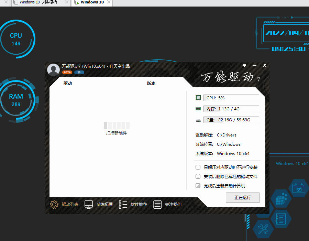Screen dimensions: 309x241
Task: Click the CPU chip icon beside CPU usage
Action: 198,98
